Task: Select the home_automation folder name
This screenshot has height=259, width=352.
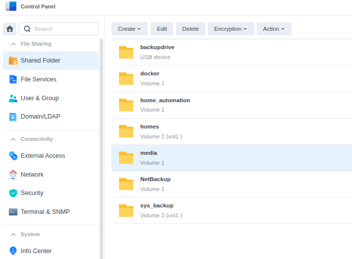Action: pos(165,100)
